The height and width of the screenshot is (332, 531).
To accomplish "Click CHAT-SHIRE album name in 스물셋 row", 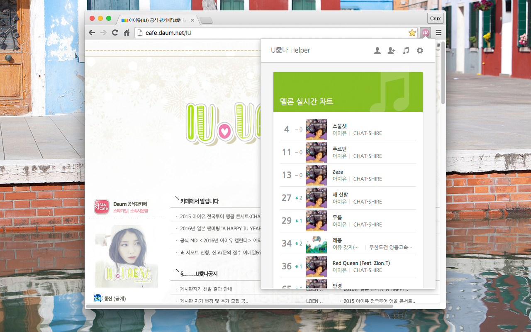I will [x=368, y=133].
